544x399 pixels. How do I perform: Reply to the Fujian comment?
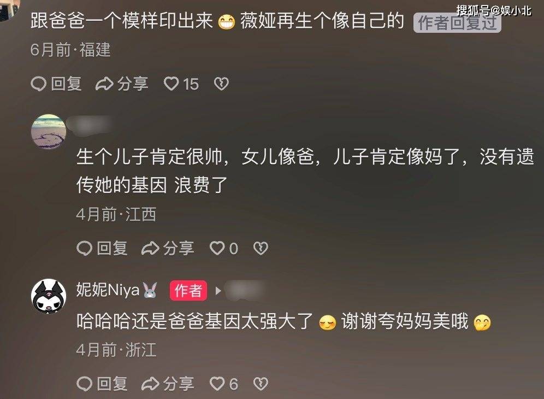click(x=56, y=84)
